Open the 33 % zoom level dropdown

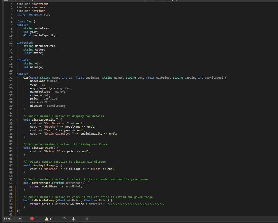point(20,219)
